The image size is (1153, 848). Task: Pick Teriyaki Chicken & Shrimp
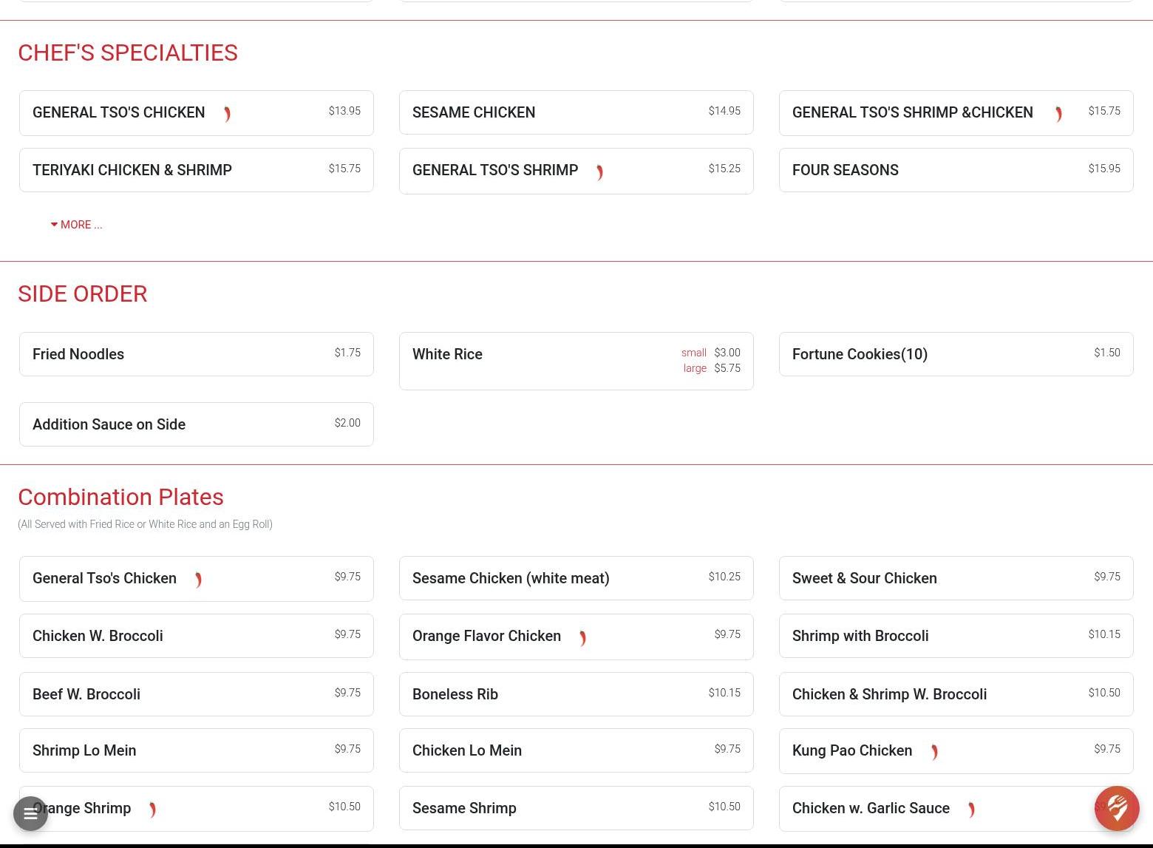point(197,170)
